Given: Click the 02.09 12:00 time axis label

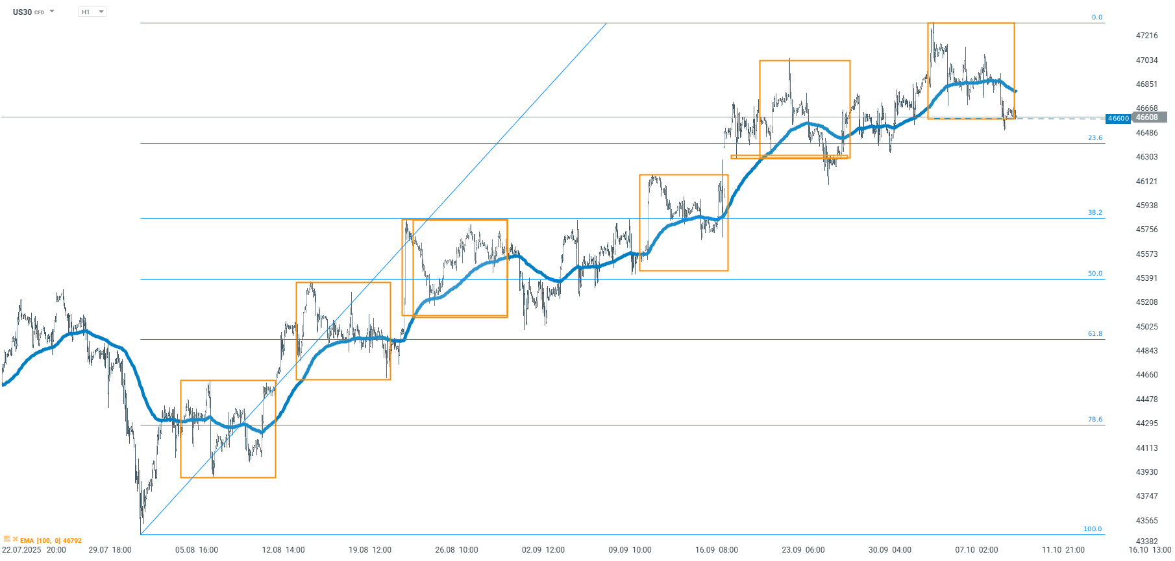Looking at the screenshot, I should click(x=543, y=550).
